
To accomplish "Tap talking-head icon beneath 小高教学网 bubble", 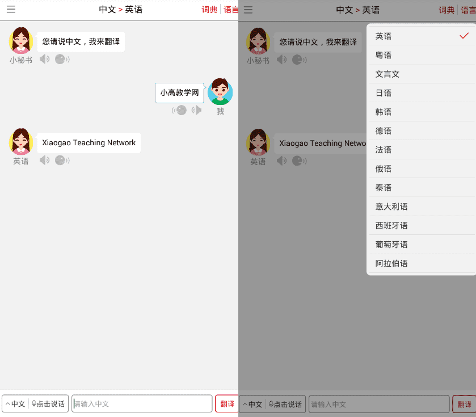I will [x=179, y=110].
